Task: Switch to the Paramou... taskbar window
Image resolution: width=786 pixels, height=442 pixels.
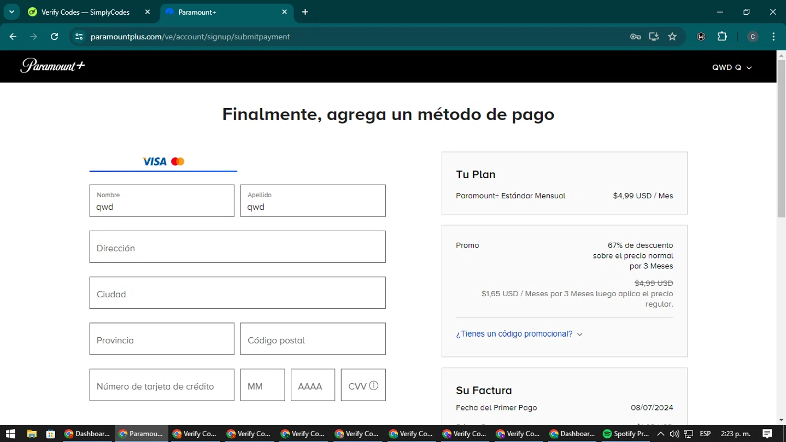Action: click(x=141, y=434)
